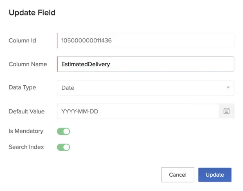
Task: Open the calendar date picker icon
Action: (226, 111)
